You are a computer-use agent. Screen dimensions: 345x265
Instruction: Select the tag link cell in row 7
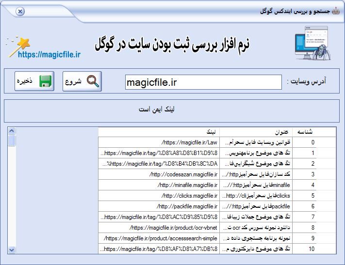[x=159, y=217]
